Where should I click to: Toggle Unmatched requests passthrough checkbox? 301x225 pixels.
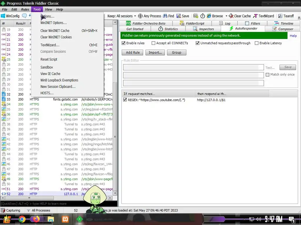(x=198, y=43)
